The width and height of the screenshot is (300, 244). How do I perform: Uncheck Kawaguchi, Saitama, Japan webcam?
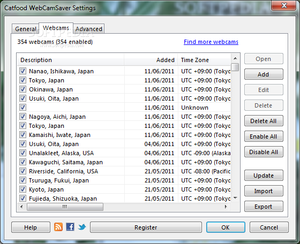tap(22, 162)
